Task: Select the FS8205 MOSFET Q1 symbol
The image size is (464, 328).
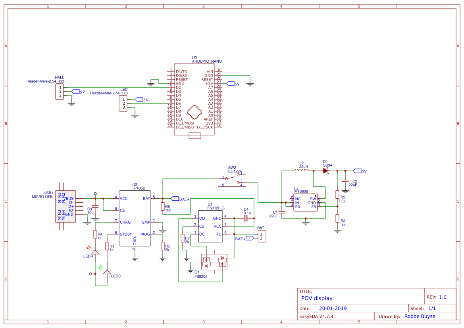Action: click(214, 262)
